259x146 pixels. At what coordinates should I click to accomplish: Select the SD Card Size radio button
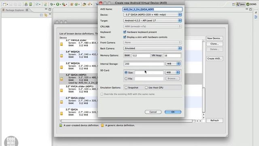(x=126, y=73)
